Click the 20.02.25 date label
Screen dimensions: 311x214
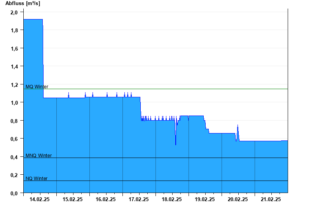tap(238, 199)
